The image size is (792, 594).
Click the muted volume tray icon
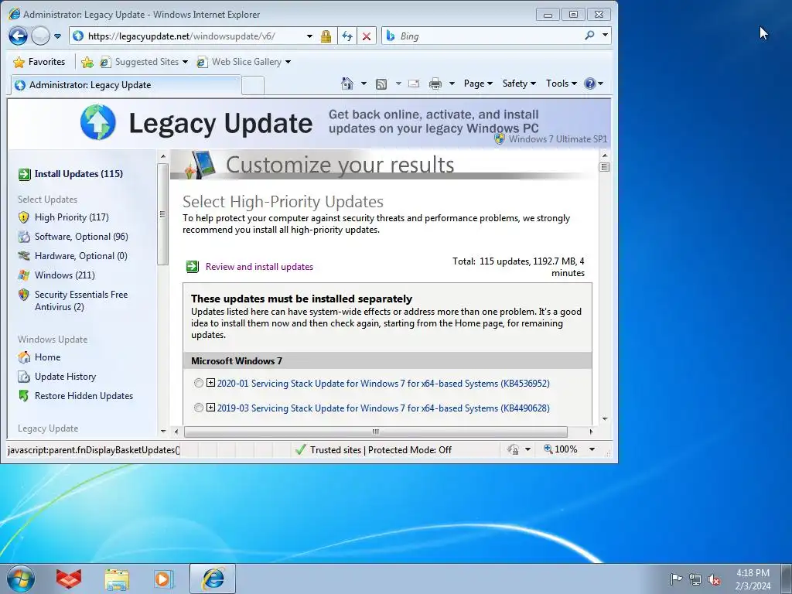714,579
